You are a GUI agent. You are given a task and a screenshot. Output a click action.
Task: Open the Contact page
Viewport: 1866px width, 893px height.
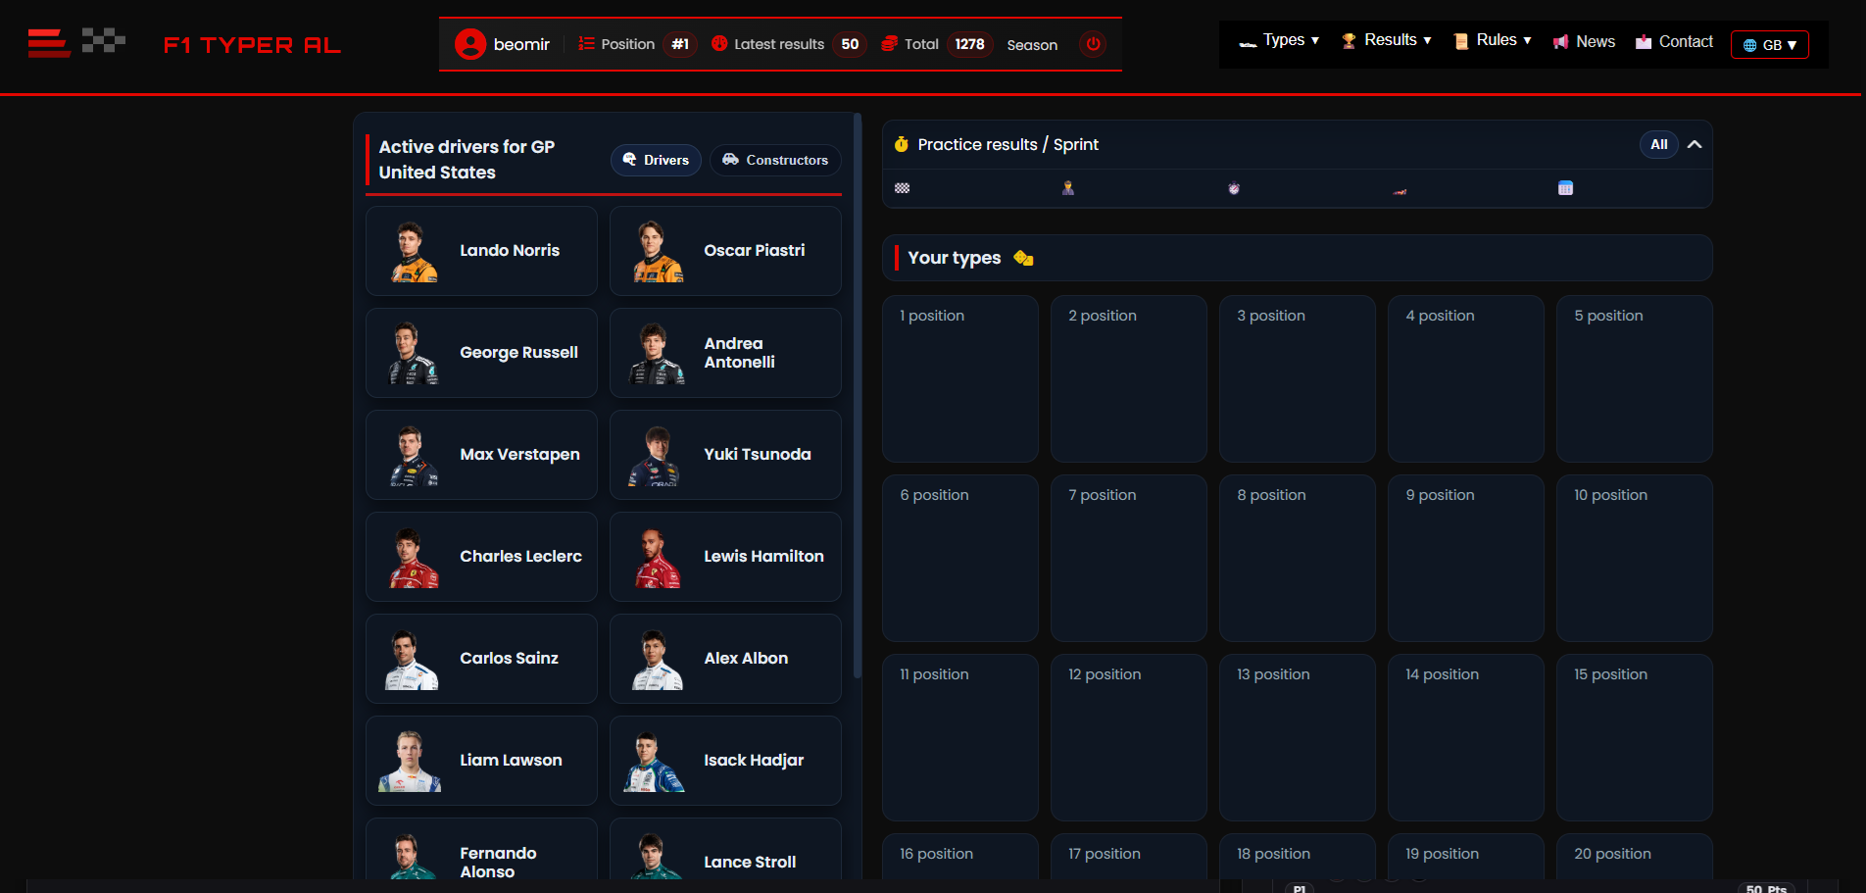click(1675, 41)
